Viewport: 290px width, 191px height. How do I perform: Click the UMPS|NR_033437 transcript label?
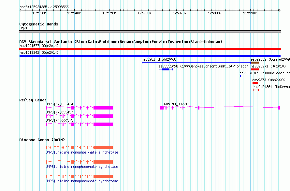click(59, 112)
